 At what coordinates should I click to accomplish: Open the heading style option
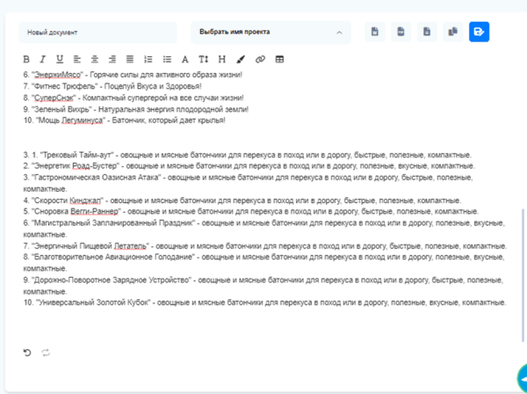[222, 60]
